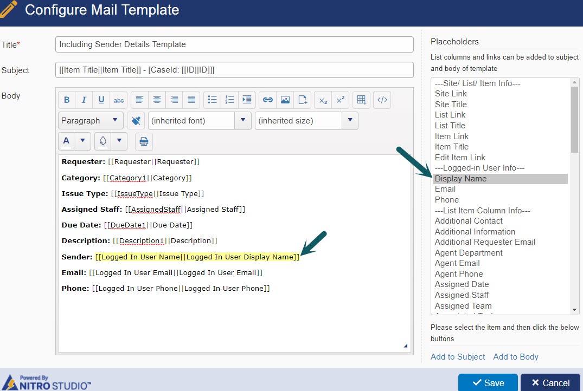Expand the inherited size dropdown
Screen dimensions: 583x391
(x=350, y=121)
